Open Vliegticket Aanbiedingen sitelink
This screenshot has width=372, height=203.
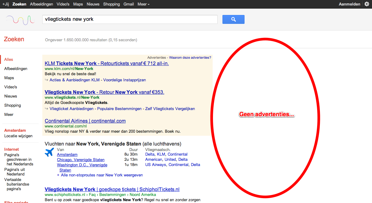[x=71, y=109]
